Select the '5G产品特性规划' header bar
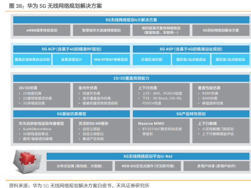251x188 pixels. pyautogui.click(x=191, y=114)
